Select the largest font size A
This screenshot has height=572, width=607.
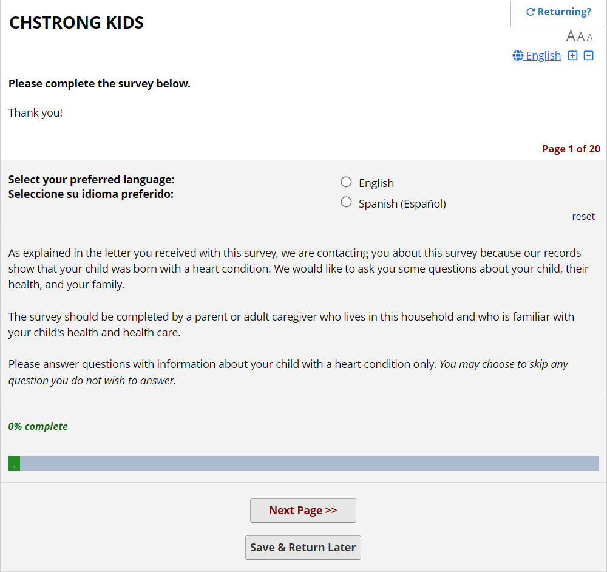click(x=571, y=36)
